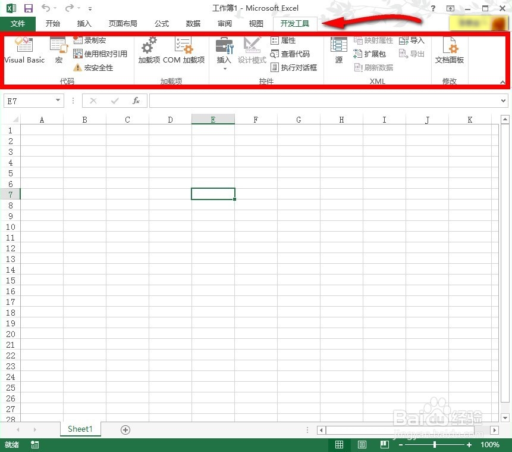Viewport: 512px width, 452px height.
Task: Click the zoom slider handle
Action: click(x=435, y=445)
